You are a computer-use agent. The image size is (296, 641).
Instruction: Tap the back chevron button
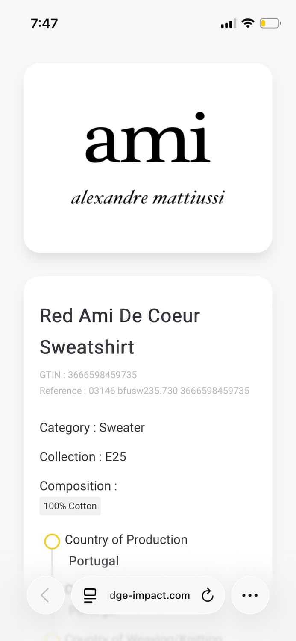click(45, 595)
